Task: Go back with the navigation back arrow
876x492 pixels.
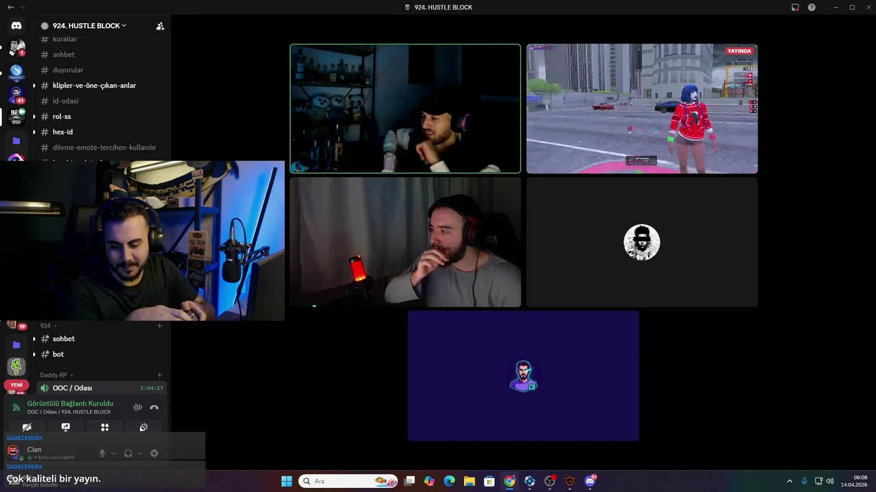Action: coord(10,7)
